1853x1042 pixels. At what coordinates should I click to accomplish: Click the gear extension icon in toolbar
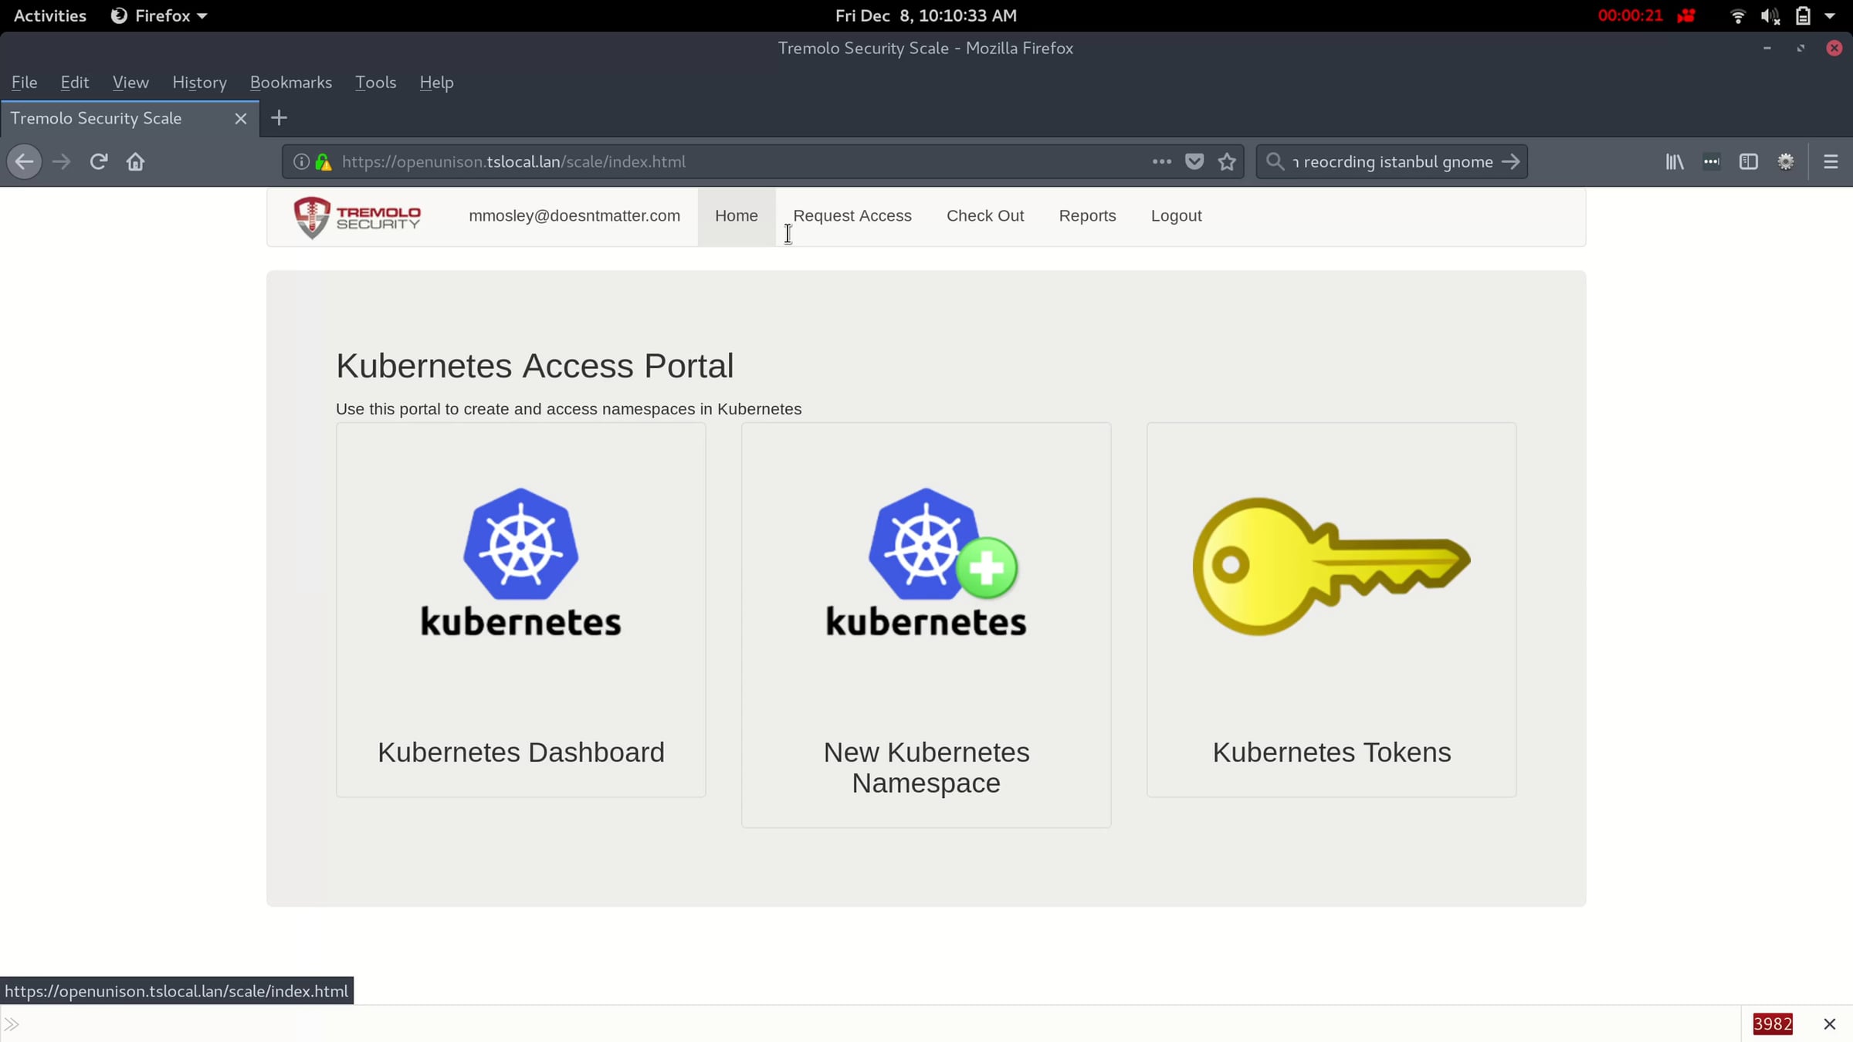pyautogui.click(x=1786, y=162)
